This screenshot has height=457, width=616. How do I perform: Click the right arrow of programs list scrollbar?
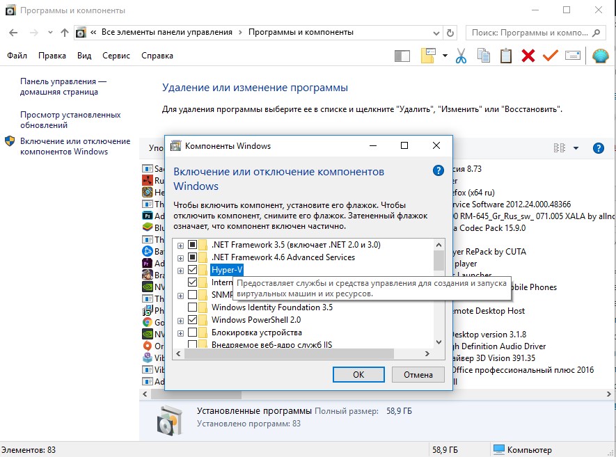[x=608, y=394]
